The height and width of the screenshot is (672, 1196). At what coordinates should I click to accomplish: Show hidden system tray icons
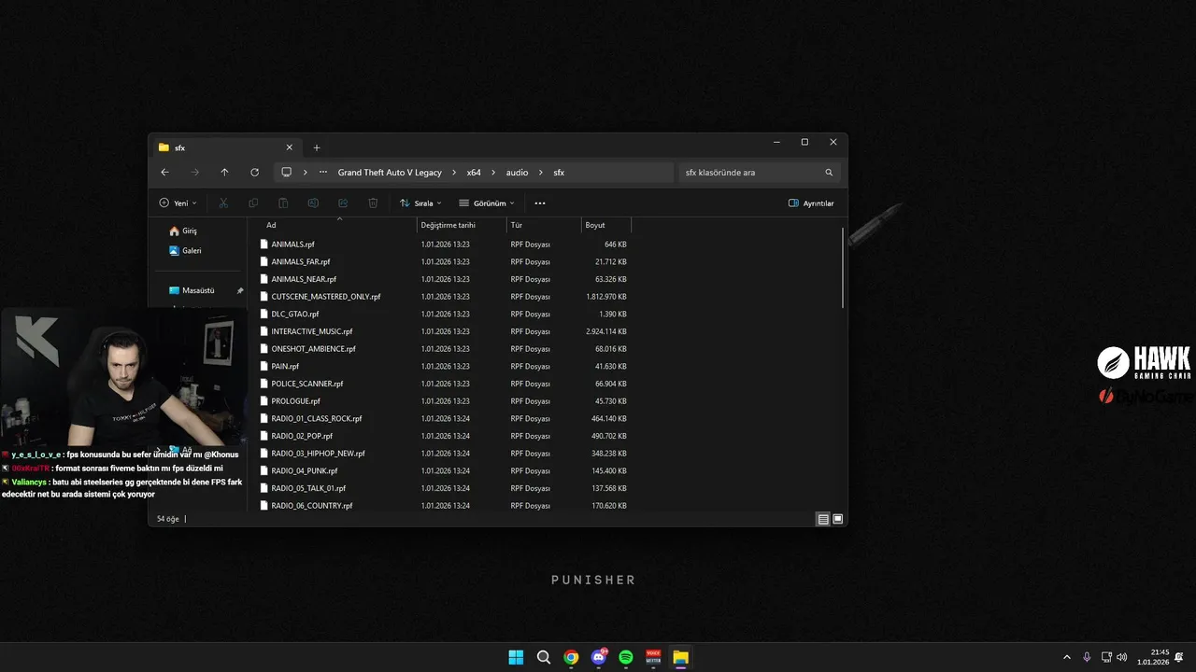(1066, 657)
